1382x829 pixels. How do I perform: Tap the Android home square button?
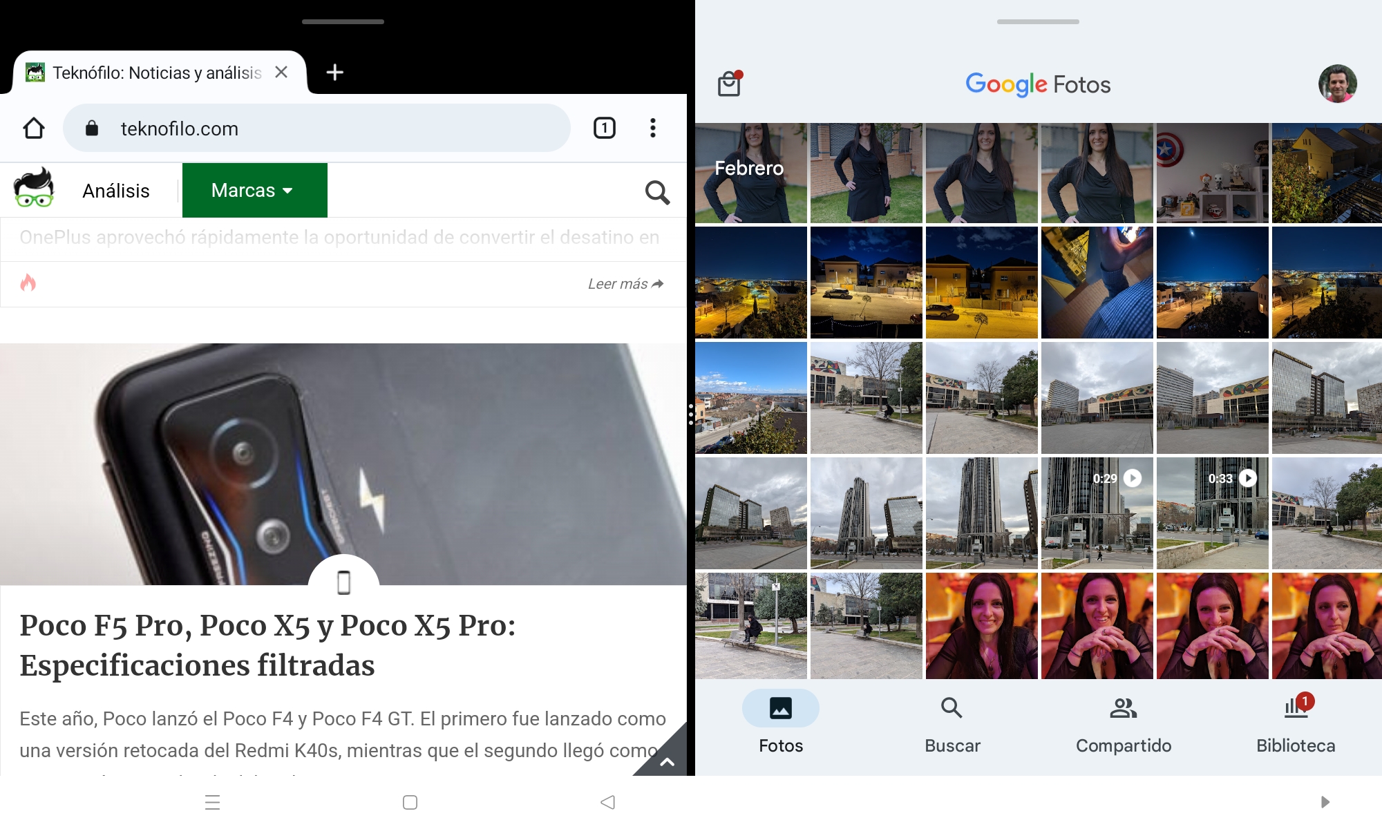point(410,802)
